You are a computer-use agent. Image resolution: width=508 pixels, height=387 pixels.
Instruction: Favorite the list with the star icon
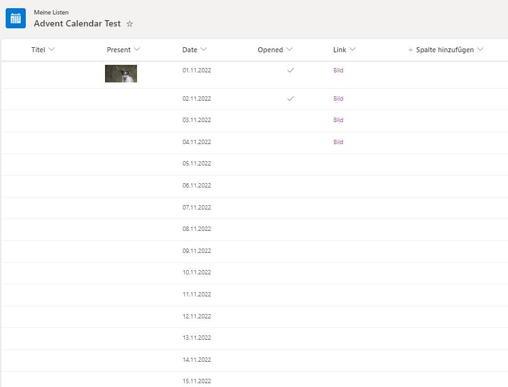tap(130, 24)
